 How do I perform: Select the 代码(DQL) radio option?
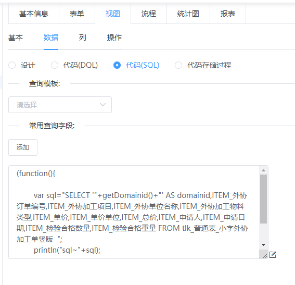[x=55, y=65]
